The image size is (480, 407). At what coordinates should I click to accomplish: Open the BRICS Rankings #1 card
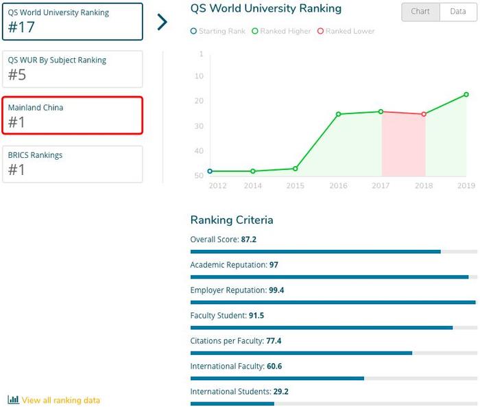pos(72,164)
